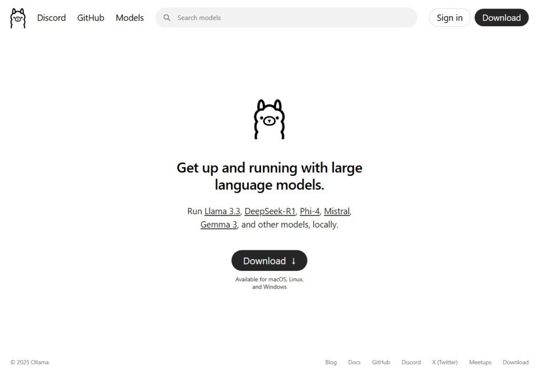Open the Docs link in footer
This screenshot has width=538, height=368.
point(354,362)
